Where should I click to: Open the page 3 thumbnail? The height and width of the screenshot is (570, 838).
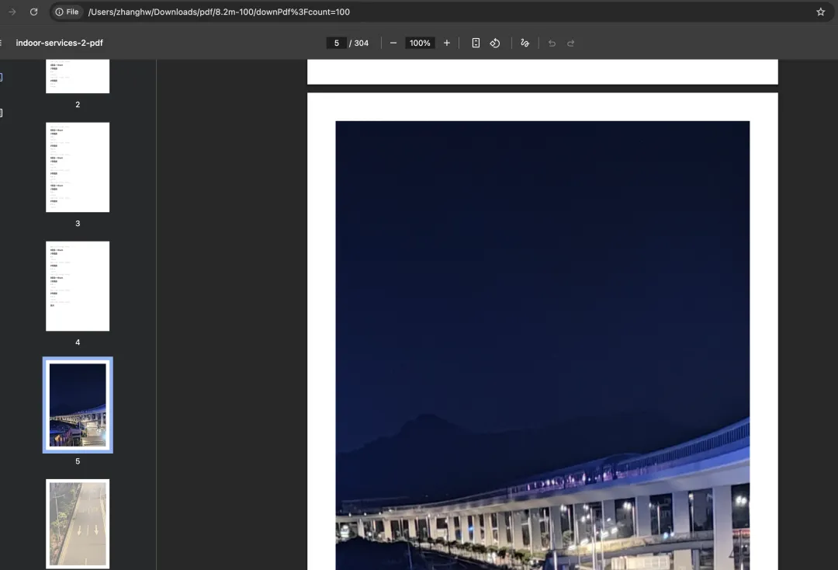click(x=78, y=168)
